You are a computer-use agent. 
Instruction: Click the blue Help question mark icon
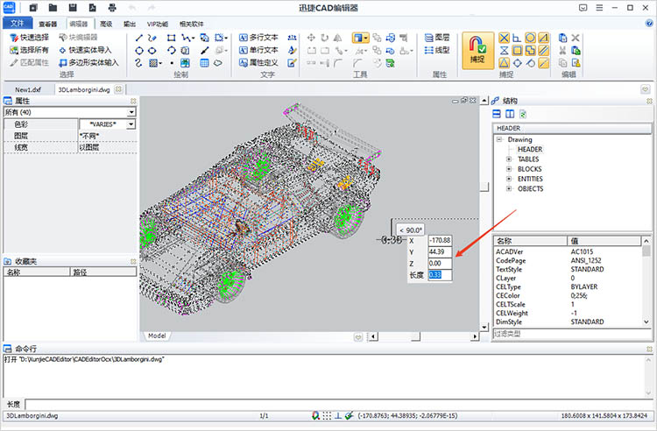click(x=649, y=24)
